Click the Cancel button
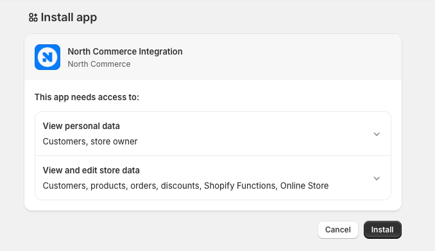 (x=338, y=230)
